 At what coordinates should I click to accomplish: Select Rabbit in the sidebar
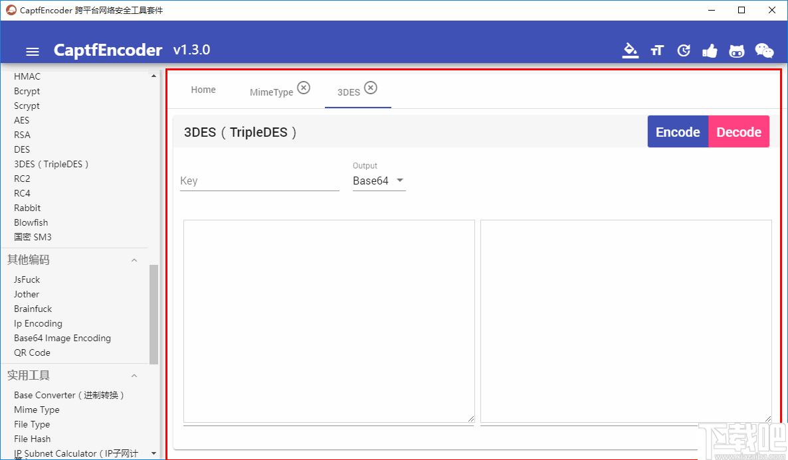(27, 207)
